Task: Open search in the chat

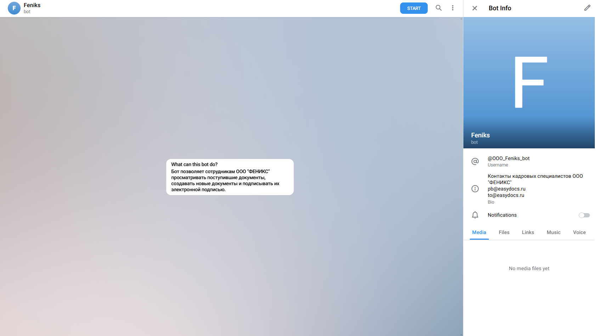Action: 439,8
